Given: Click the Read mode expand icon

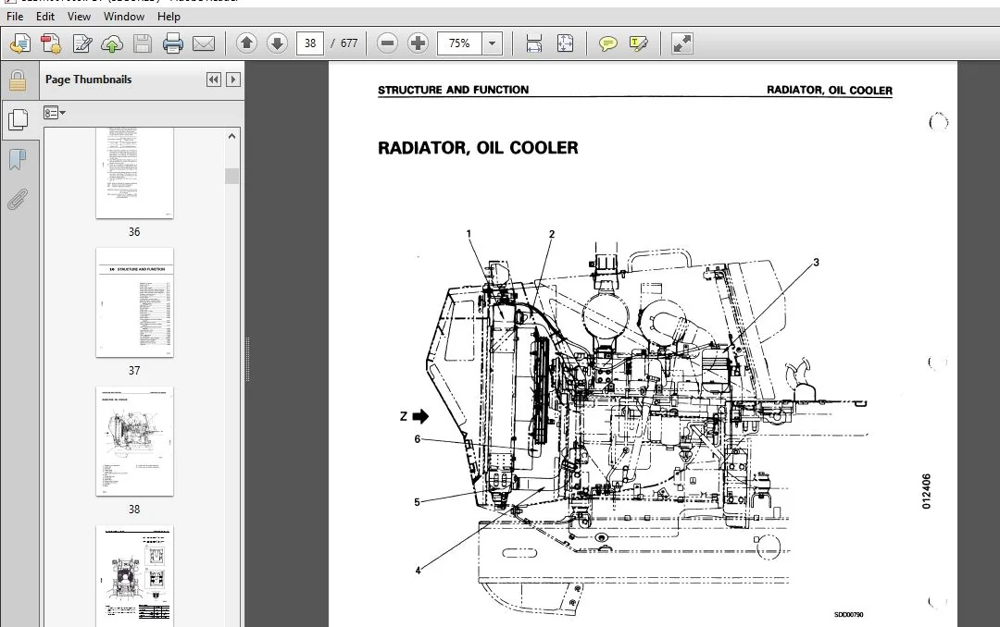Looking at the screenshot, I should point(681,43).
